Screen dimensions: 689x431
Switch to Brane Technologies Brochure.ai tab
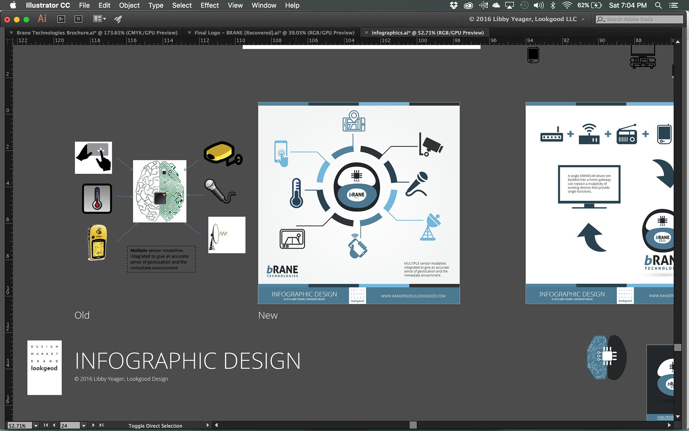pyautogui.click(x=97, y=33)
